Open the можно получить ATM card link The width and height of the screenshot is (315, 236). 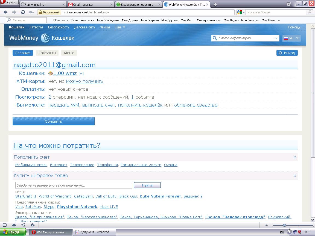[84, 81]
